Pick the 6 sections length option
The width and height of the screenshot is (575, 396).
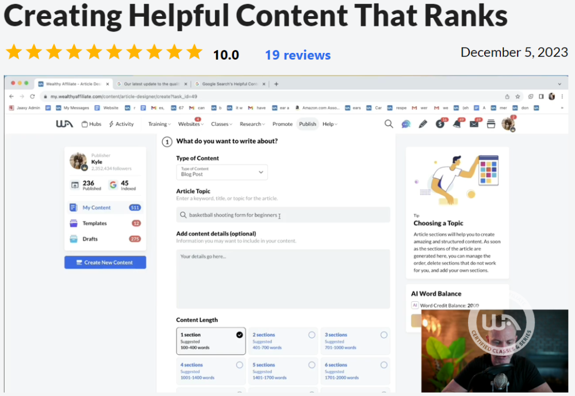pos(355,371)
